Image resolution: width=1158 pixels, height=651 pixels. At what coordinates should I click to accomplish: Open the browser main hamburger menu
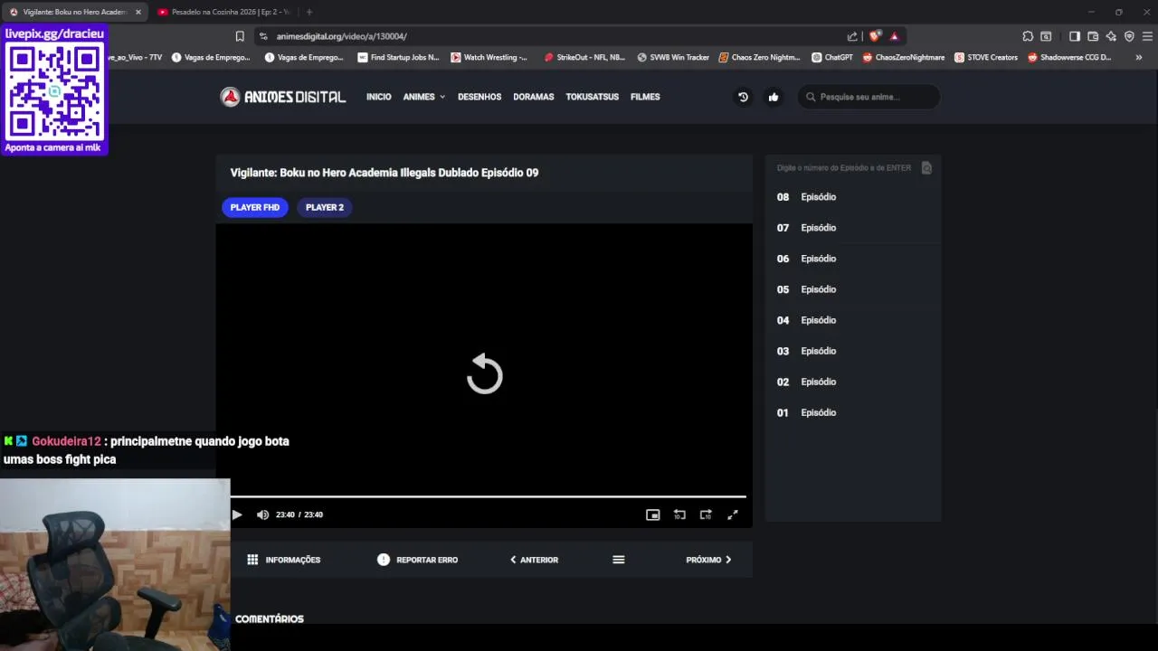click(x=1147, y=36)
